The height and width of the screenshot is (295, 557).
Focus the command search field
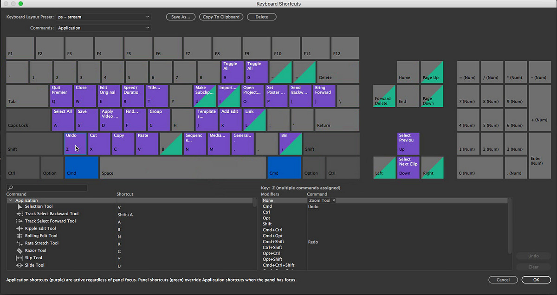pyautogui.click(x=47, y=188)
